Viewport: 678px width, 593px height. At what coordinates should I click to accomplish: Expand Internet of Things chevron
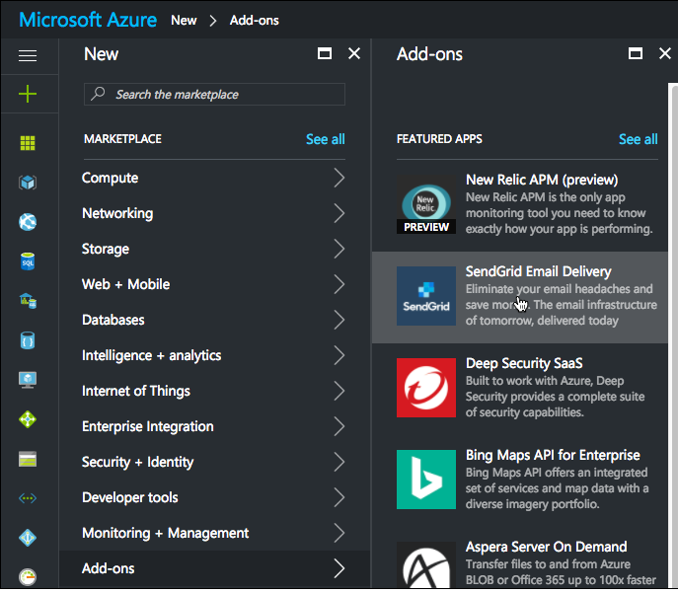point(339,391)
